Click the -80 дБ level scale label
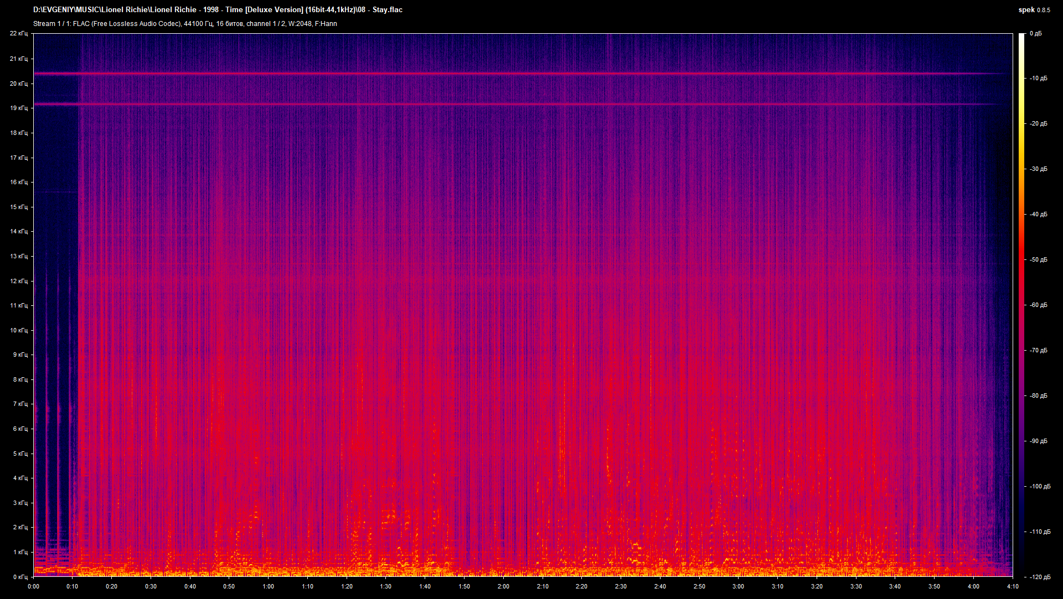The height and width of the screenshot is (599, 1063). [1039, 396]
